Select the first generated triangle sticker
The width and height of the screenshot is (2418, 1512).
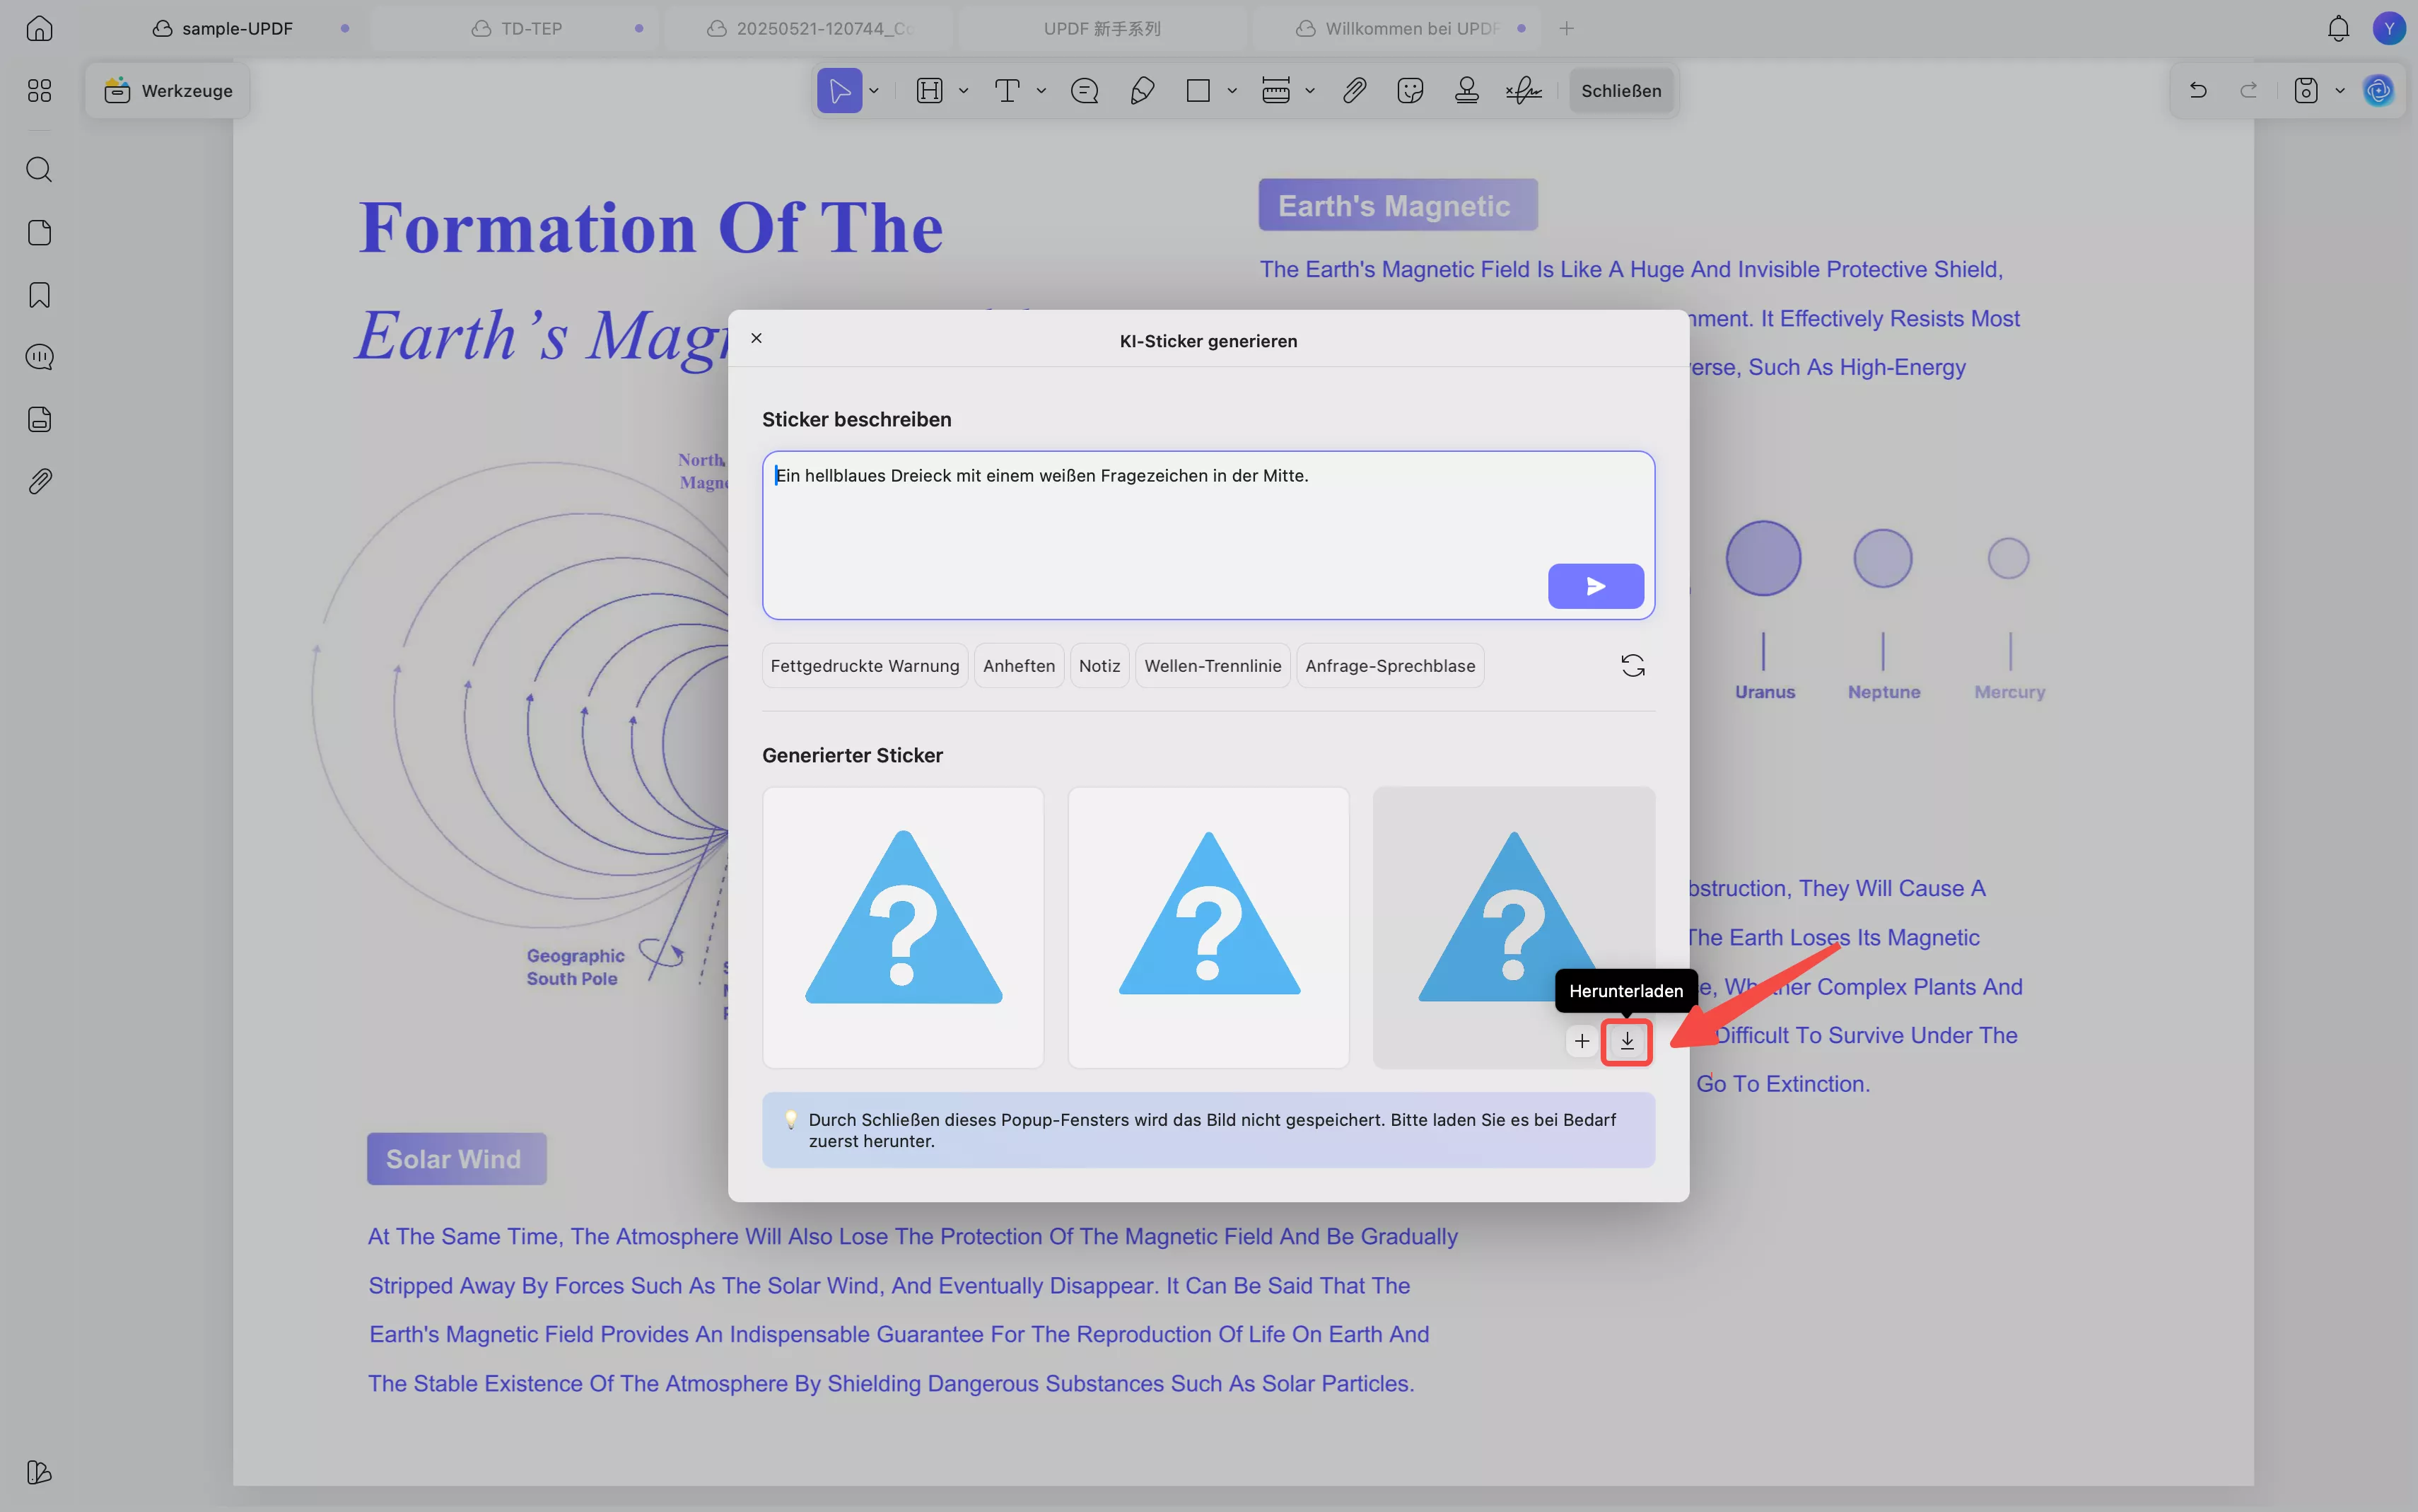[x=903, y=927]
